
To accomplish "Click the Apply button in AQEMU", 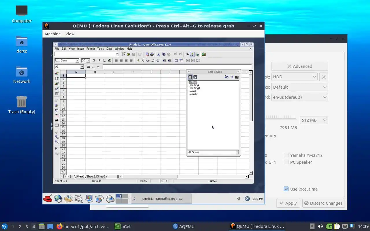I will point(288,203).
